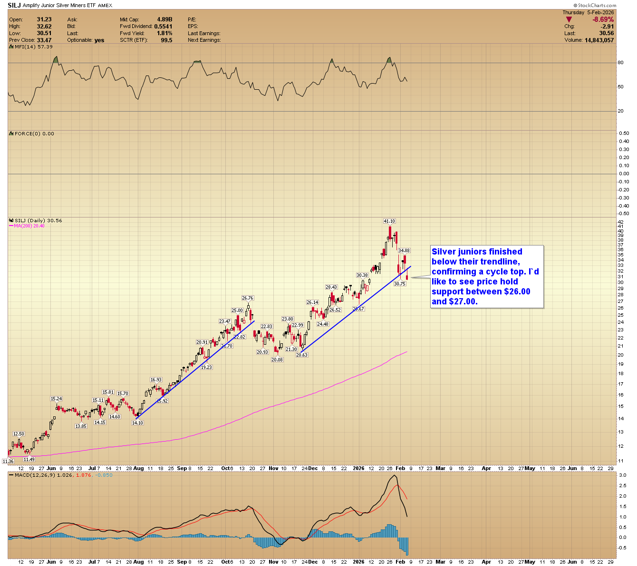Click the 12.50 price label
This screenshot has height=566, width=637.
(x=19, y=434)
